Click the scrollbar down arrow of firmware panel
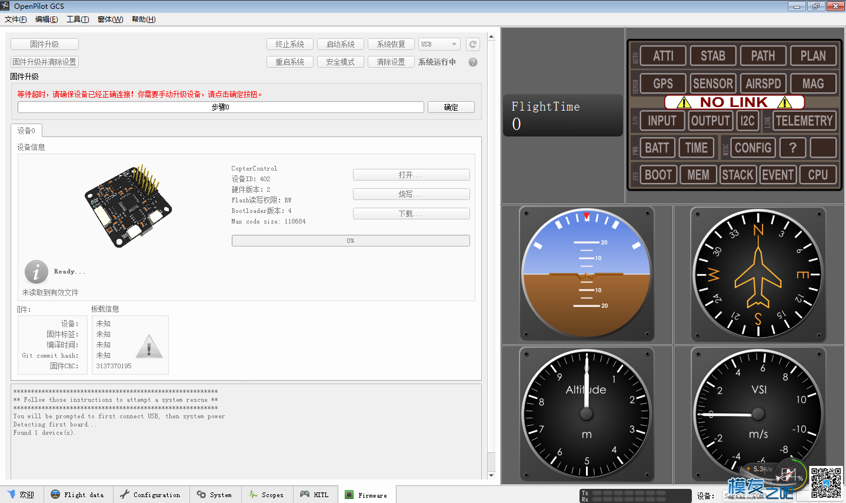 (491, 475)
